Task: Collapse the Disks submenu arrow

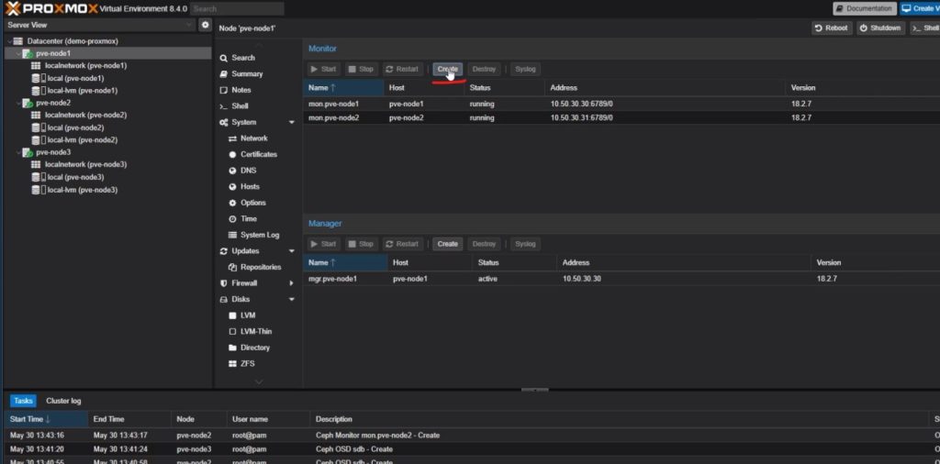Action: pos(292,299)
